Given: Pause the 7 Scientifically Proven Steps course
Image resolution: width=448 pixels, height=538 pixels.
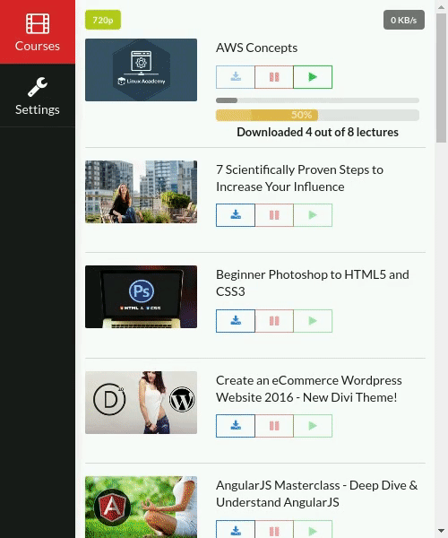Looking at the screenshot, I should (x=274, y=215).
